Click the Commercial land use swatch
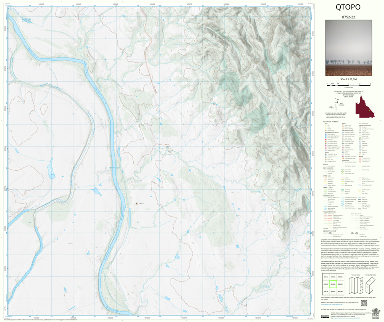Screen dimensions: 384x322 [x=325, y=178]
